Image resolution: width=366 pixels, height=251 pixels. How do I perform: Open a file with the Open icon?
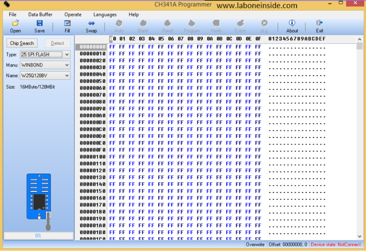click(15, 26)
